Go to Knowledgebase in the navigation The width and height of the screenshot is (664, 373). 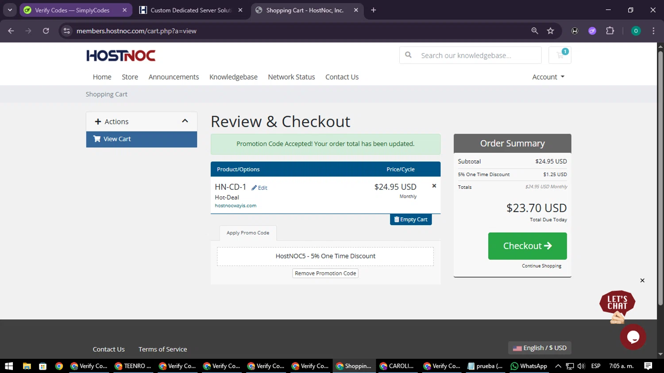(233, 77)
